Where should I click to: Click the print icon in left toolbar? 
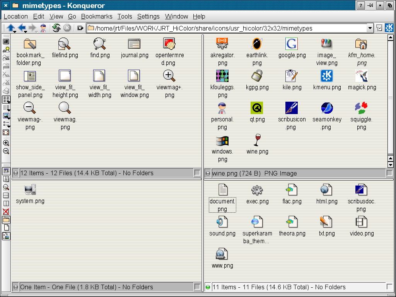tap(6, 90)
